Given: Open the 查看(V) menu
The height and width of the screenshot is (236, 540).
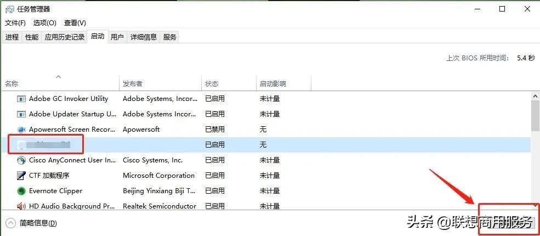Looking at the screenshot, I should (75, 23).
